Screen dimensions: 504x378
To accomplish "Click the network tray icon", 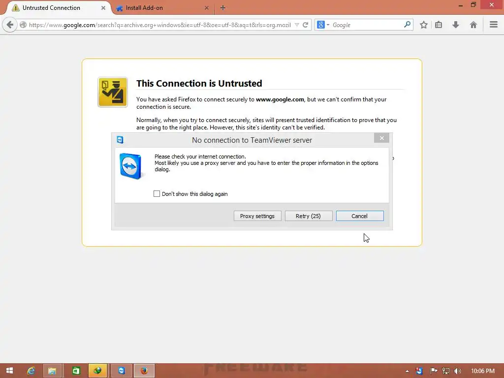I will coord(445,371).
